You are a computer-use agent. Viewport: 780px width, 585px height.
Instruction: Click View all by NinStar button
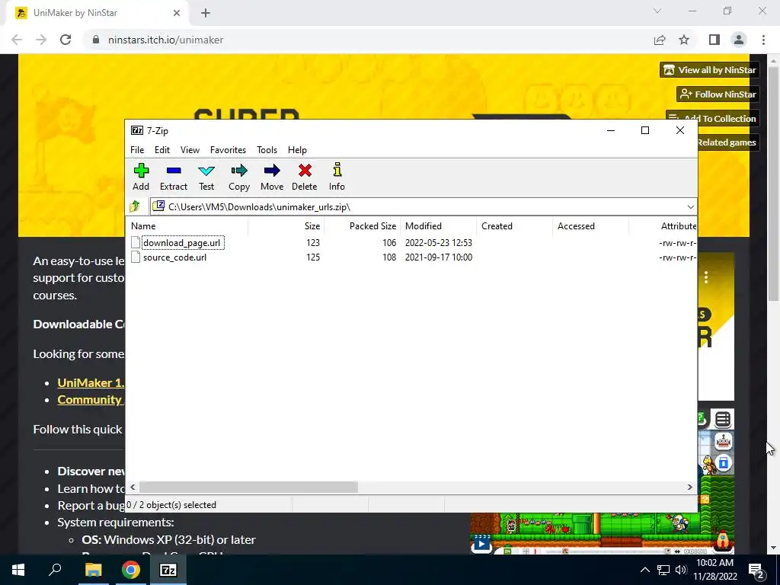(x=710, y=70)
